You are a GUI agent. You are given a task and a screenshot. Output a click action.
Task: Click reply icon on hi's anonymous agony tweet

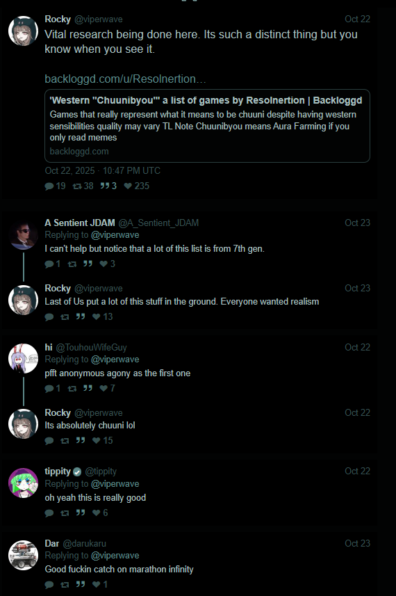point(49,388)
